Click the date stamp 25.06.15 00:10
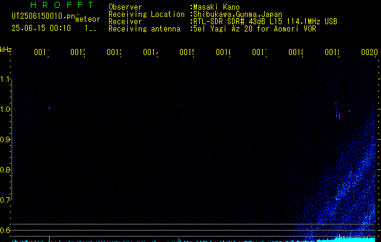This screenshot has height=242, width=381. point(41,28)
